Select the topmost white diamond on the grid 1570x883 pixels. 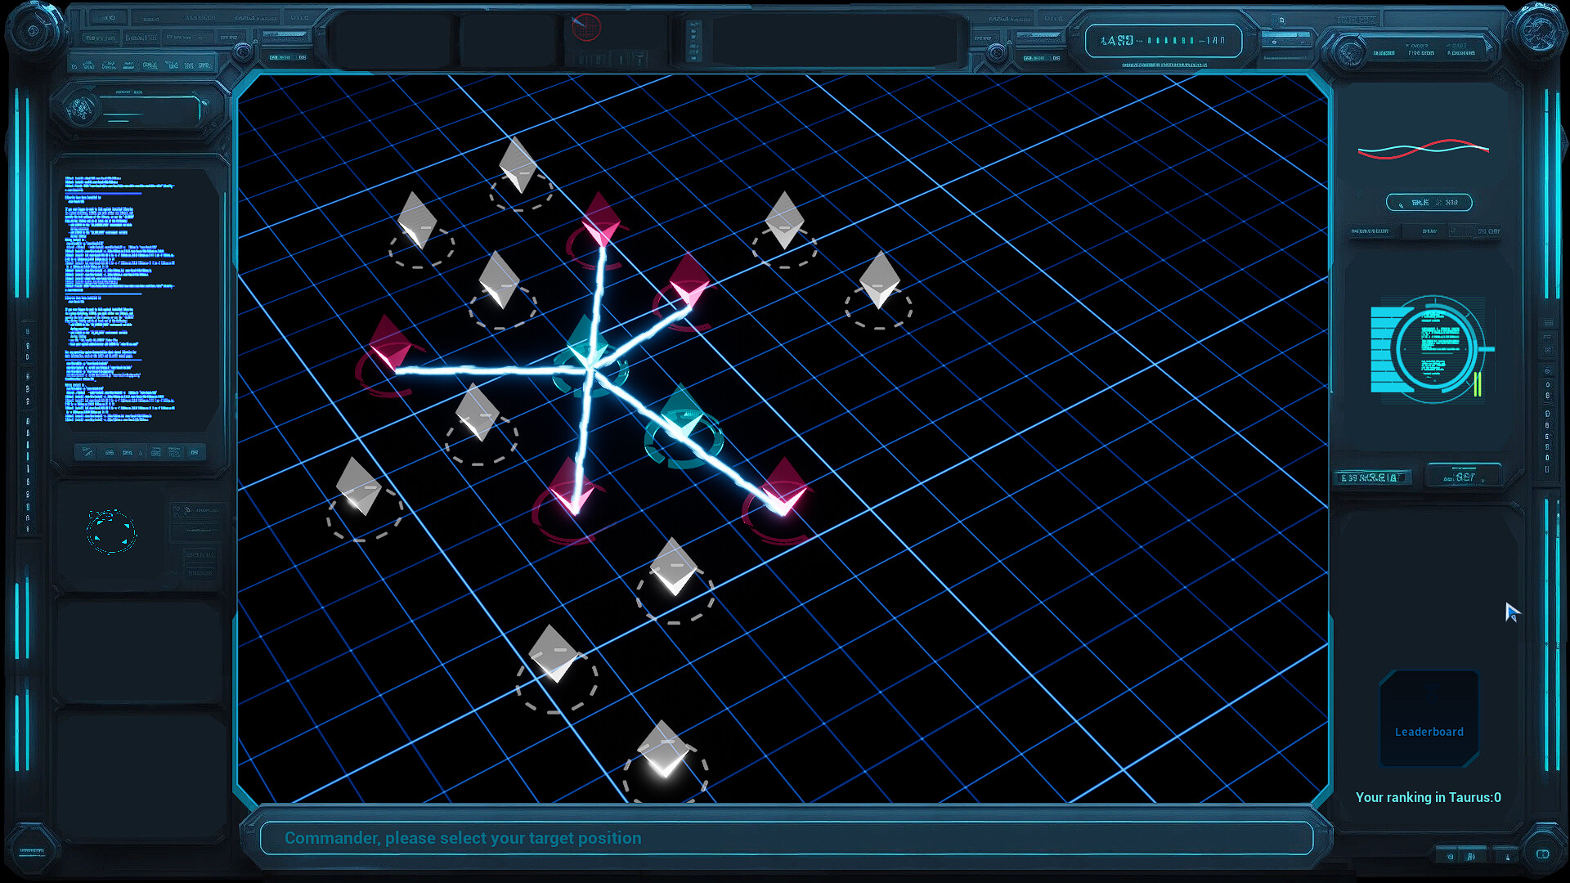tap(518, 164)
